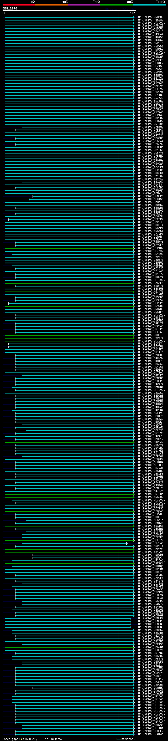Click the 115 end-position label
Image resolution: width=168 pixels, height=741 pixels.
click(x=132, y=13)
